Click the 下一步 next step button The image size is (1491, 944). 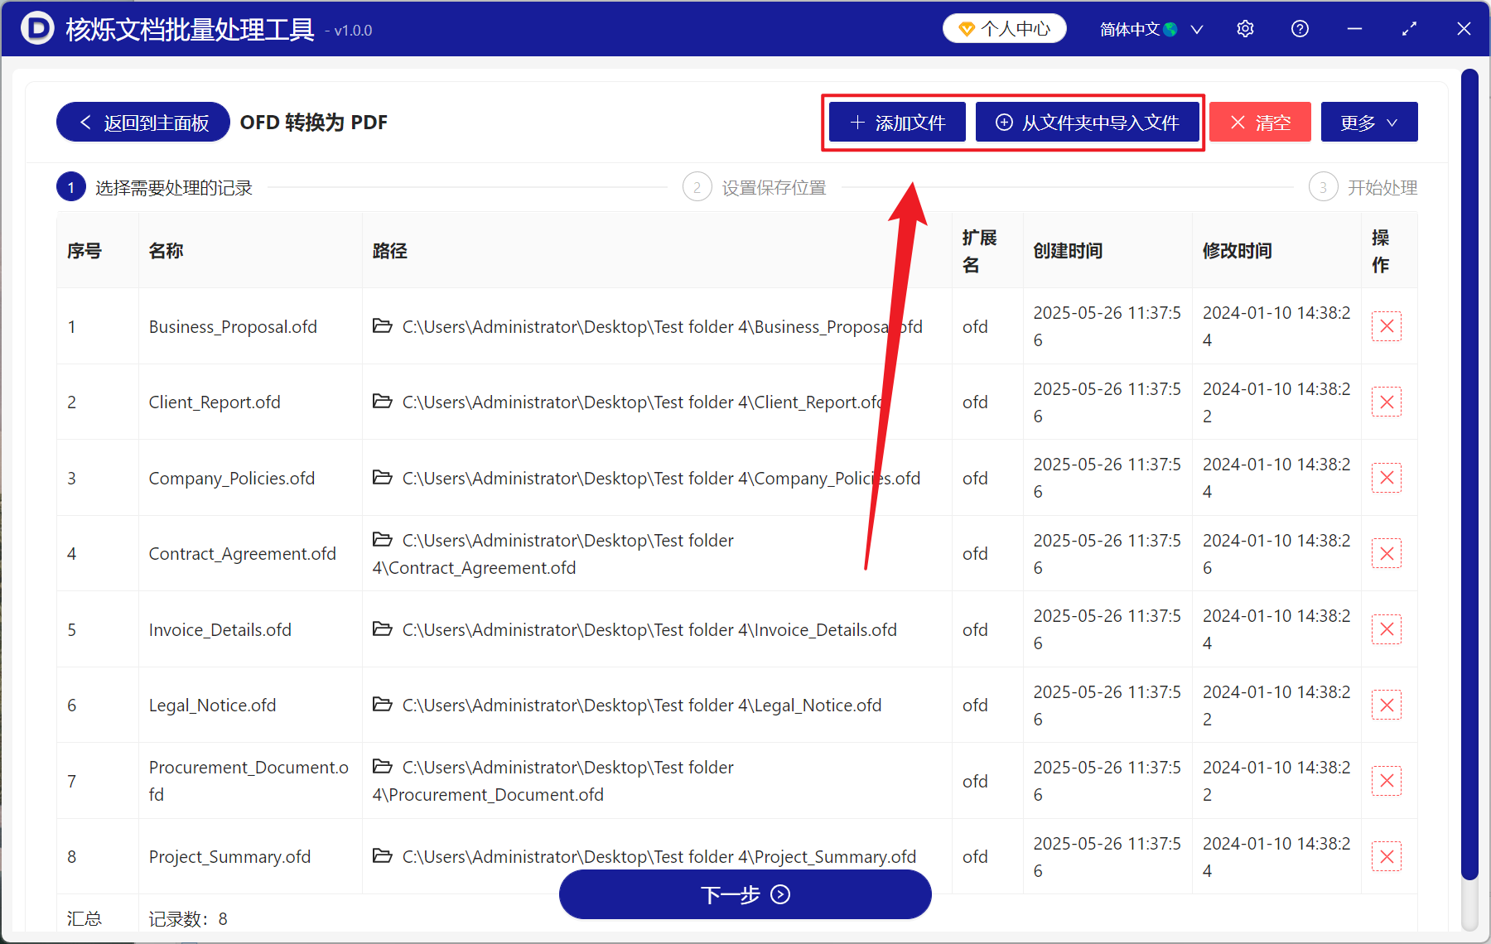(x=745, y=894)
